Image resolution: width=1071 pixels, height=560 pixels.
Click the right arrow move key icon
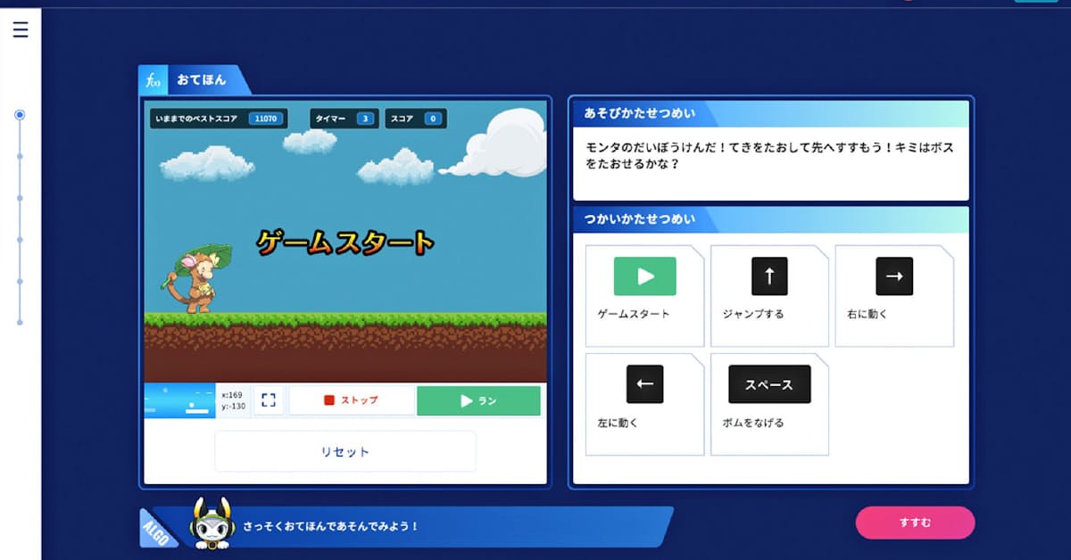tap(893, 276)
